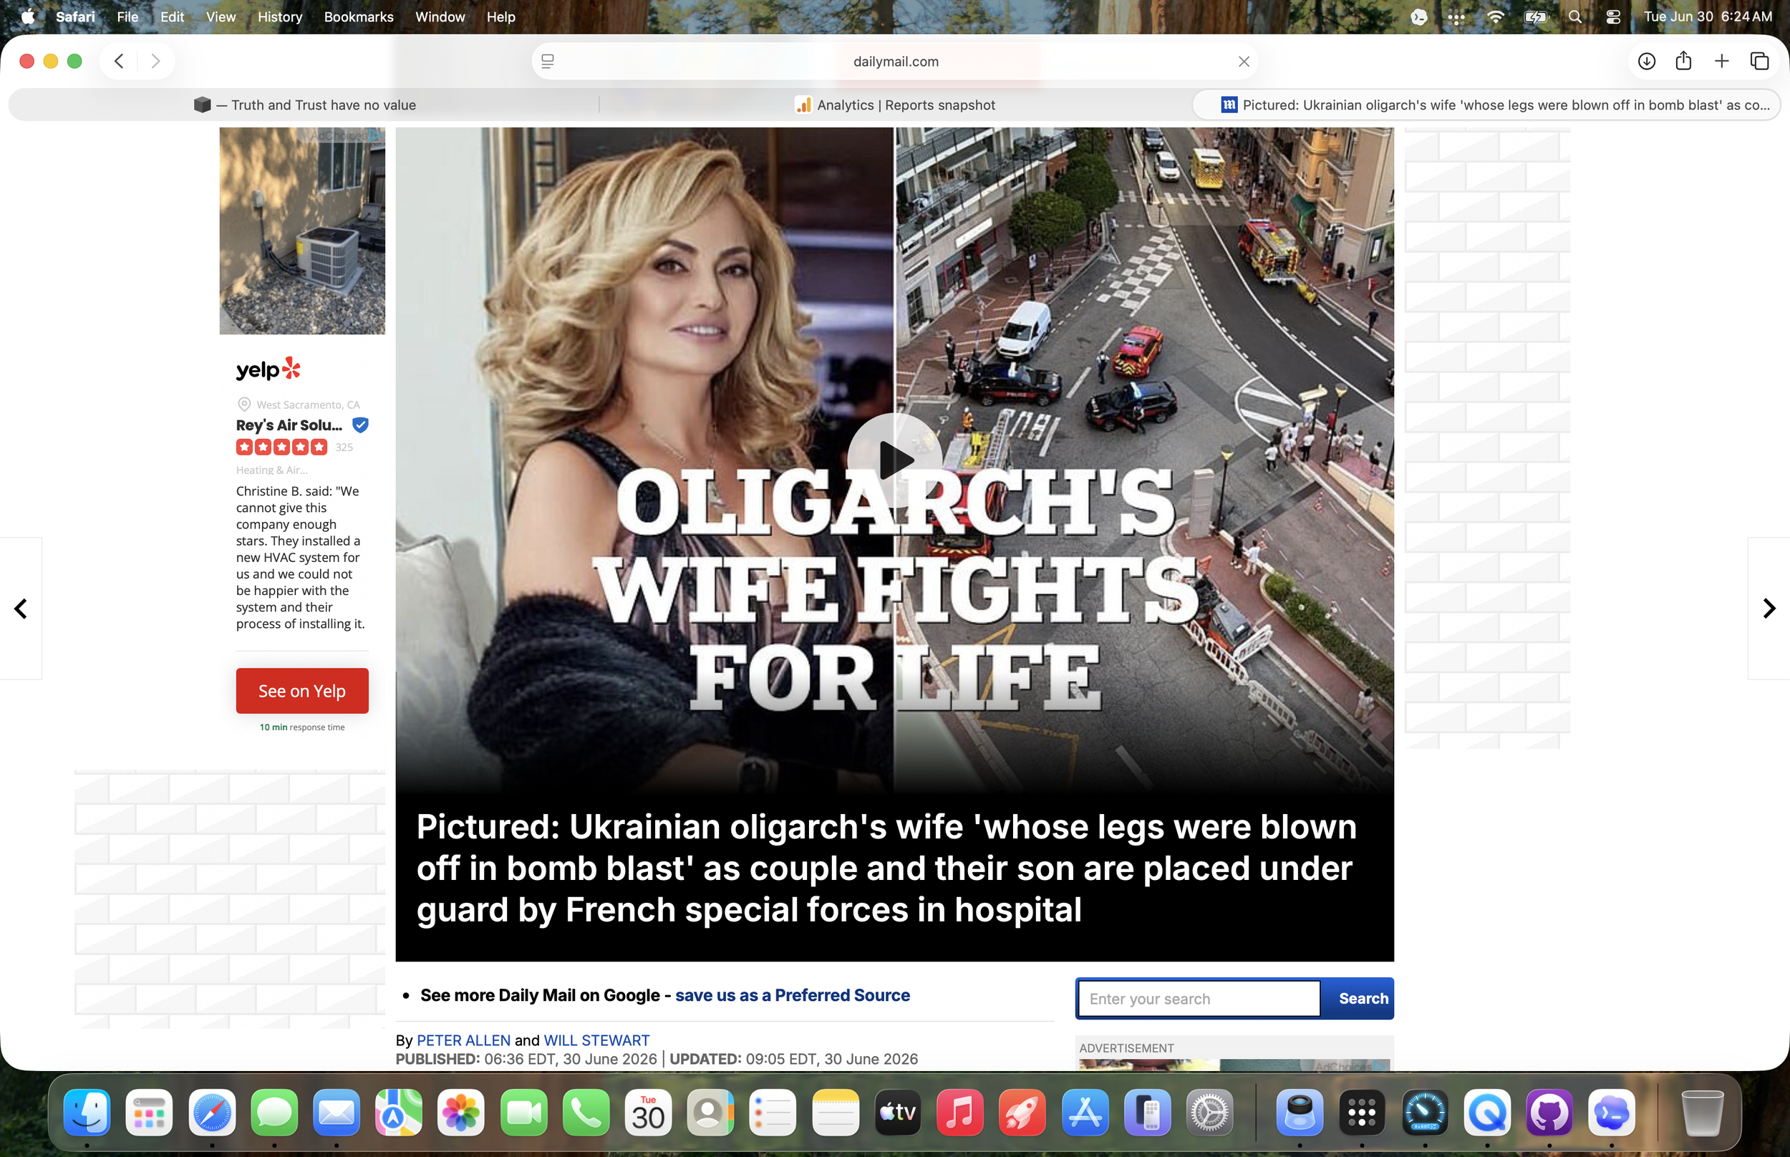Open System Settings from the Dock

click(x=1209, y=1113)
